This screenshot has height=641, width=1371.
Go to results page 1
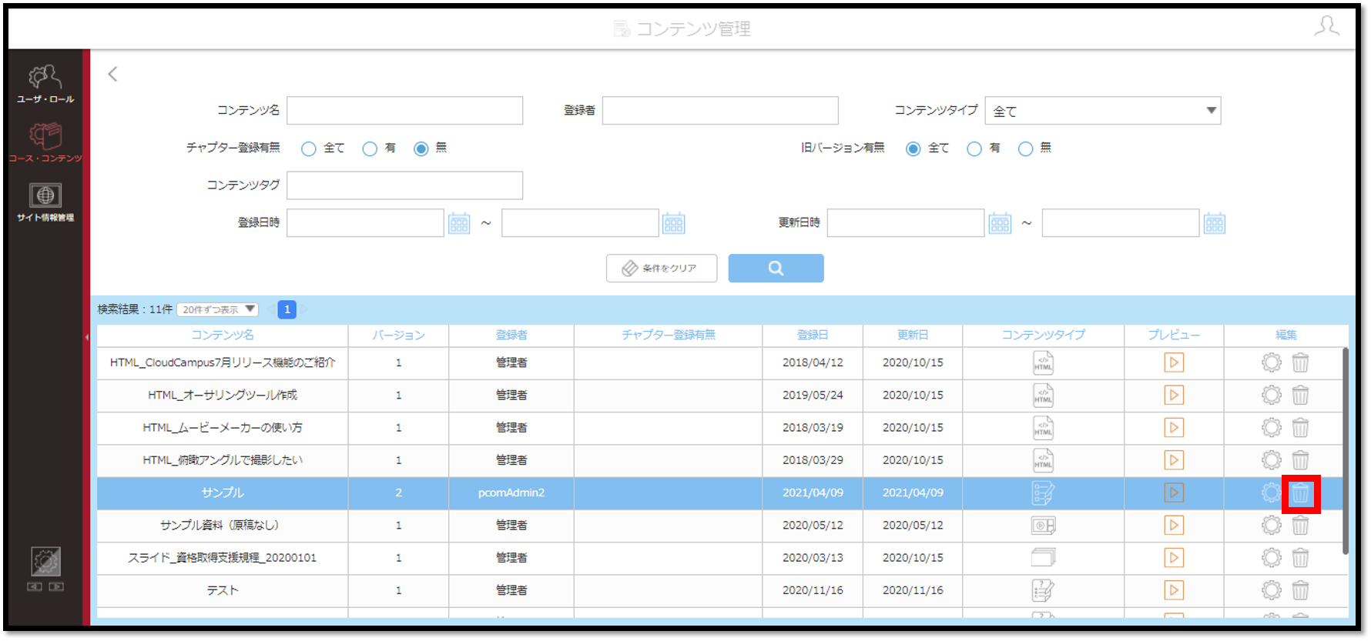(287, 309)
